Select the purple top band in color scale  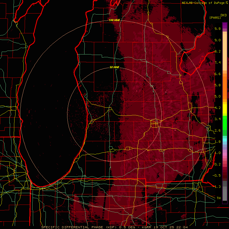coord(225,25)
